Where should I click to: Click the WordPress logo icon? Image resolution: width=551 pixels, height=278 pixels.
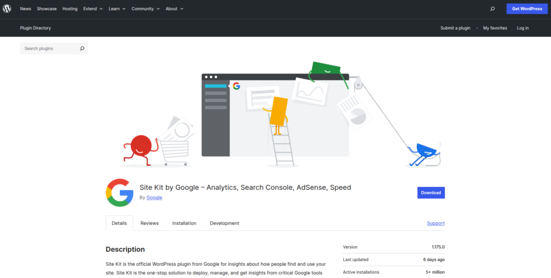click(x=7, y=9)
